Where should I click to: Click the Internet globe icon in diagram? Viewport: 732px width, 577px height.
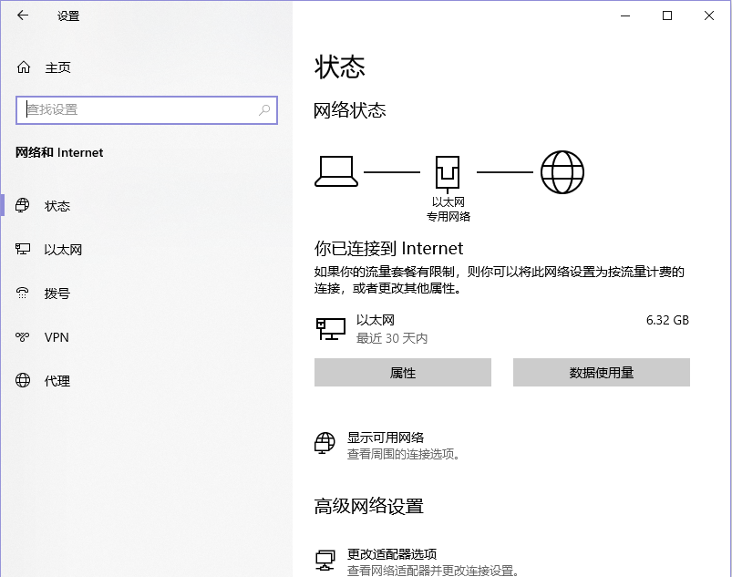pyautogui.click(x=562, y=171)
